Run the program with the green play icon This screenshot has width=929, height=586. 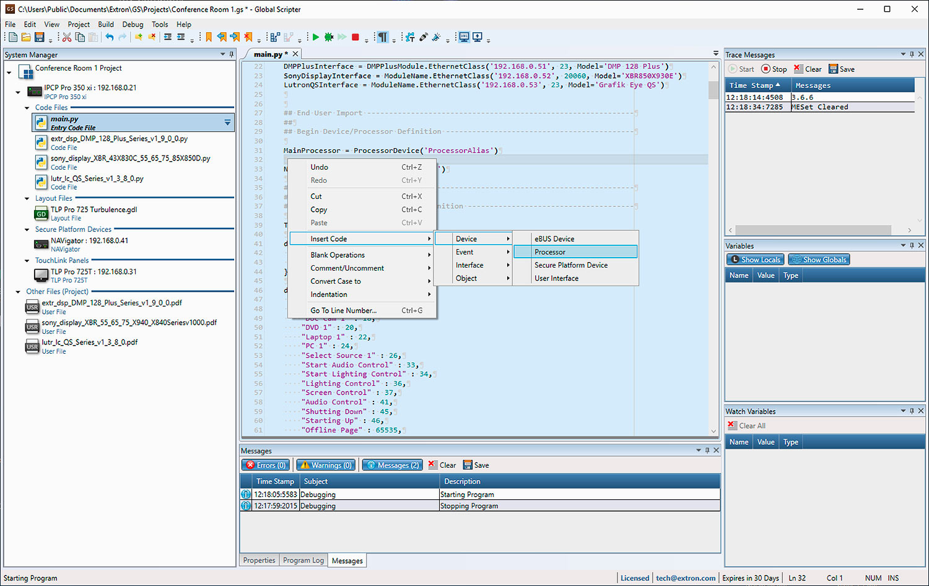click(x=316, y=37)
